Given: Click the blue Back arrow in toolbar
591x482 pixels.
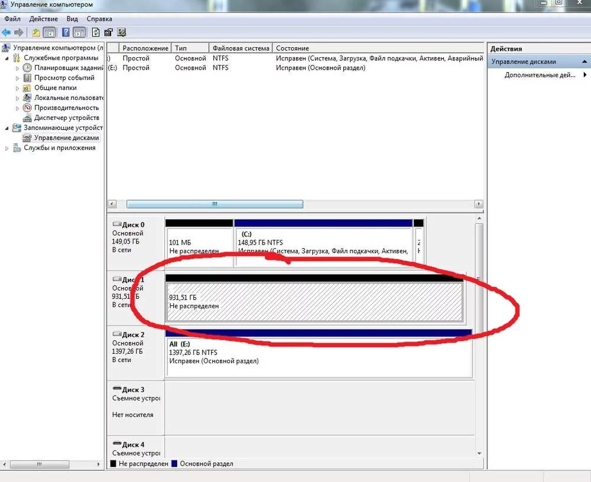Looking at the screenshot, I should point(6,33).
